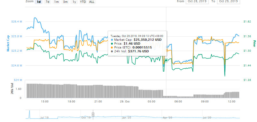Edit the To date field Oct 29, 2019
257x122 pixels.
(228, 2)
